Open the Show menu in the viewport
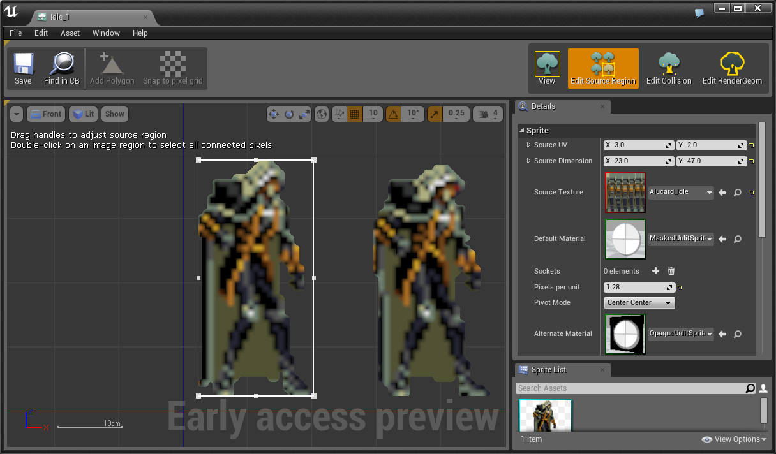 (x=114, y=113)
